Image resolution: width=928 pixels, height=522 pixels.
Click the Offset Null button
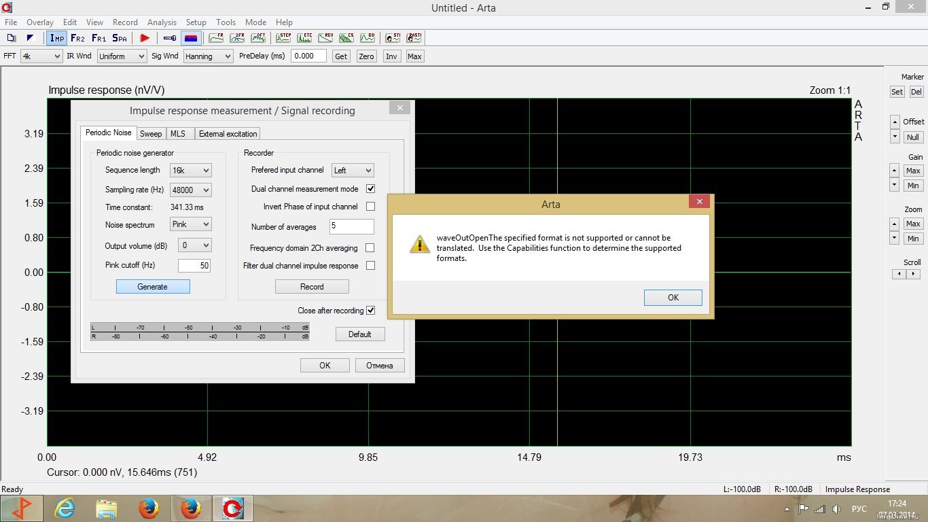click(x=913, y=137)
